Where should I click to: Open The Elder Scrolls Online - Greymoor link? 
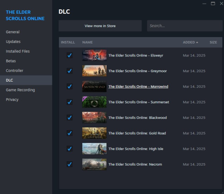pyautogui.click(x=137, y=71)
